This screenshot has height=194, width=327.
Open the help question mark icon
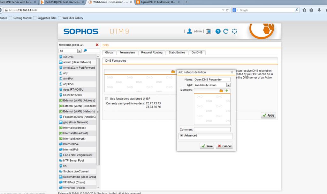(218, 31)
